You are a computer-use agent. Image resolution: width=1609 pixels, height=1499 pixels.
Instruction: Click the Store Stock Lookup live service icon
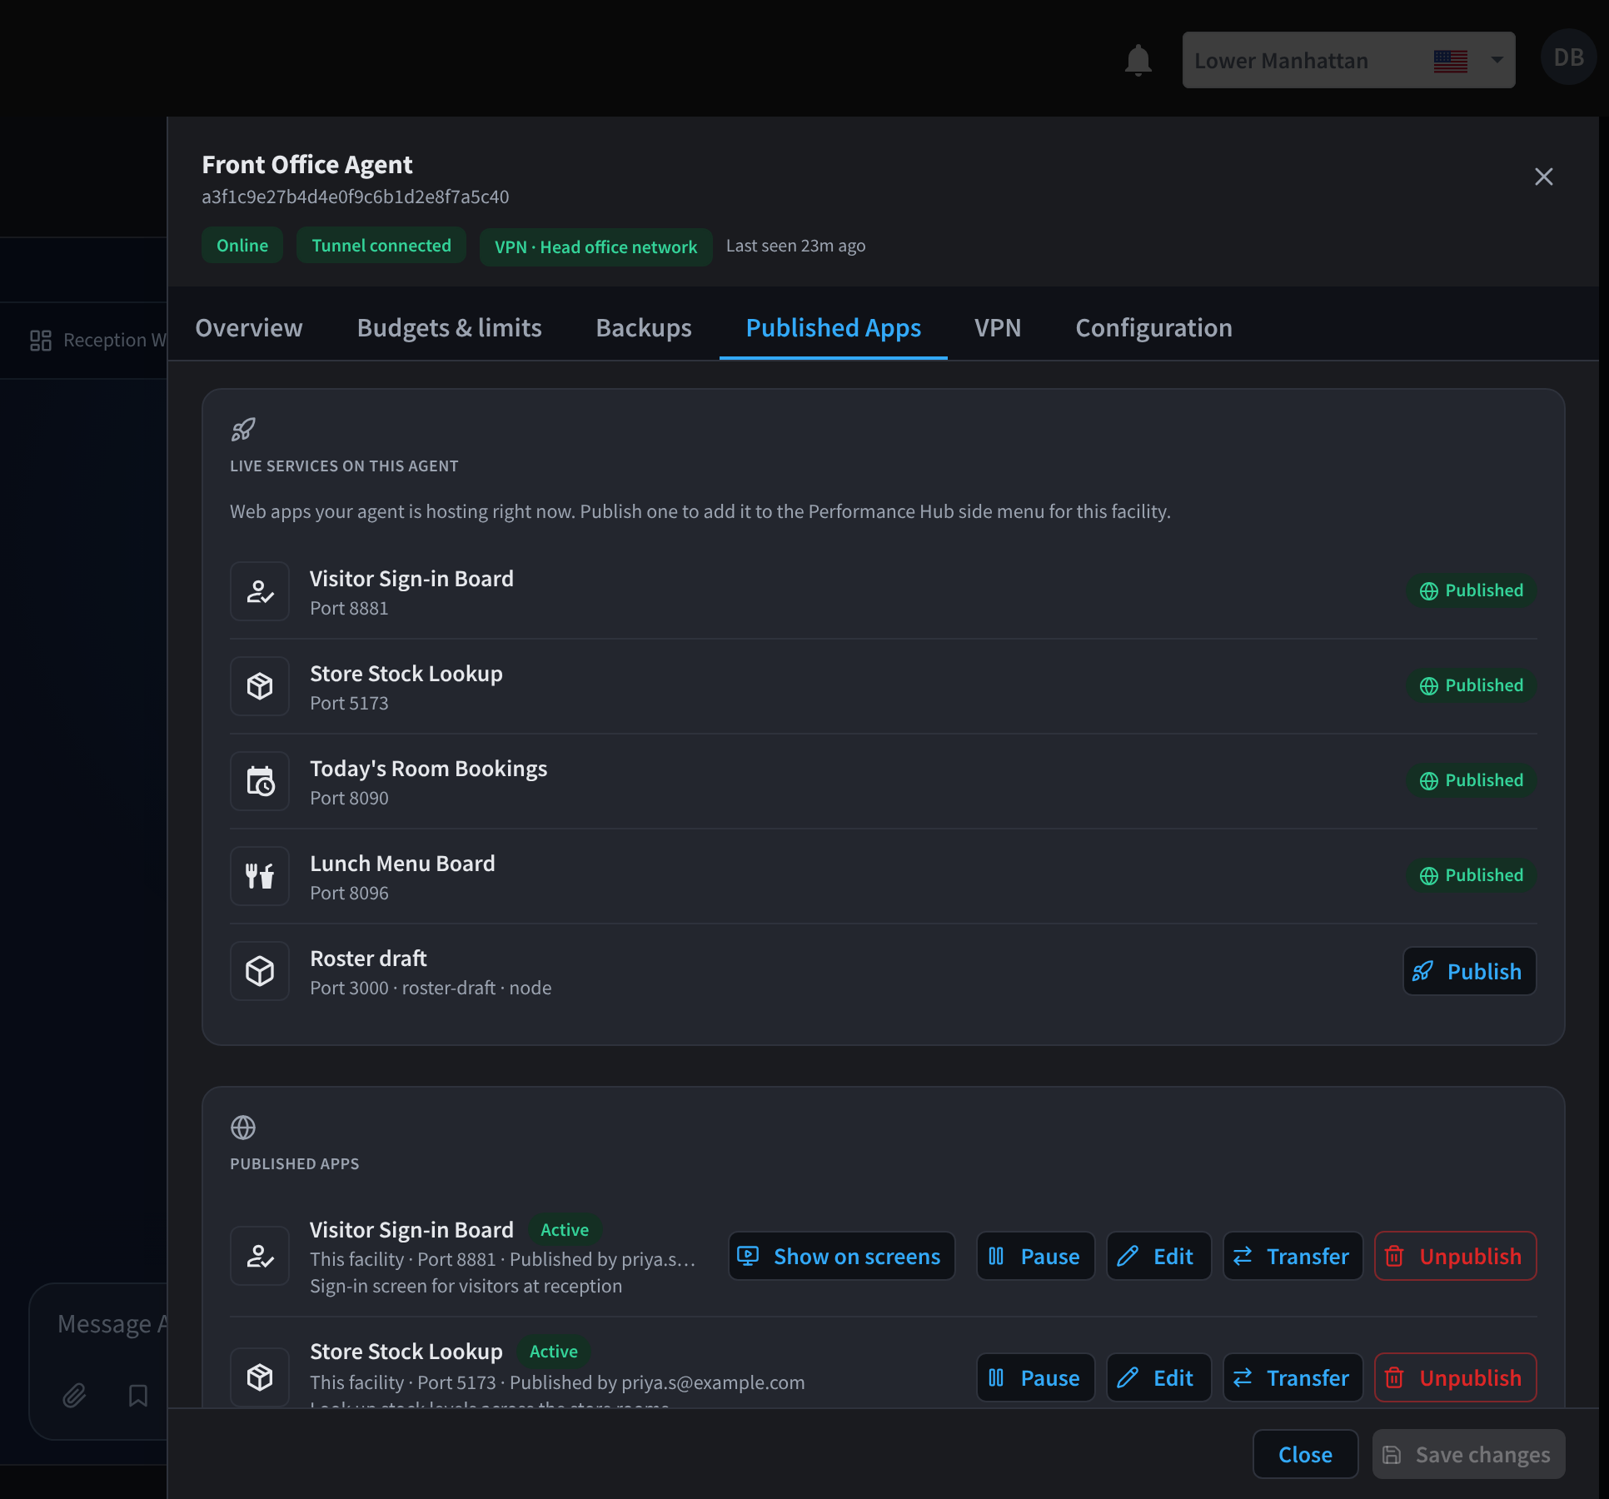point(260,686)
